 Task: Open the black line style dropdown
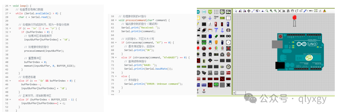313,11
